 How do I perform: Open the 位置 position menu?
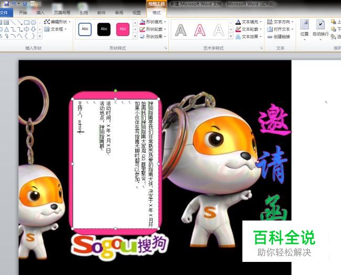(304, 30)
